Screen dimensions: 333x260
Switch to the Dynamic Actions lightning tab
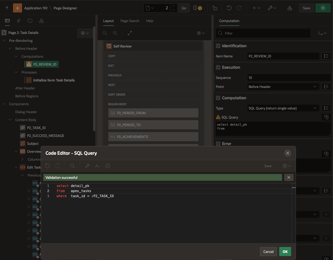pos(19,21)
